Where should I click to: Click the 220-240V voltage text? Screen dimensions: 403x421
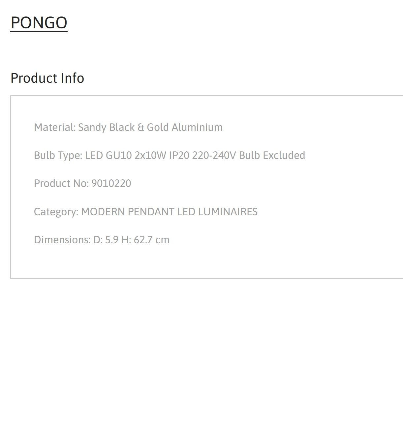click(x=214, y=155)
